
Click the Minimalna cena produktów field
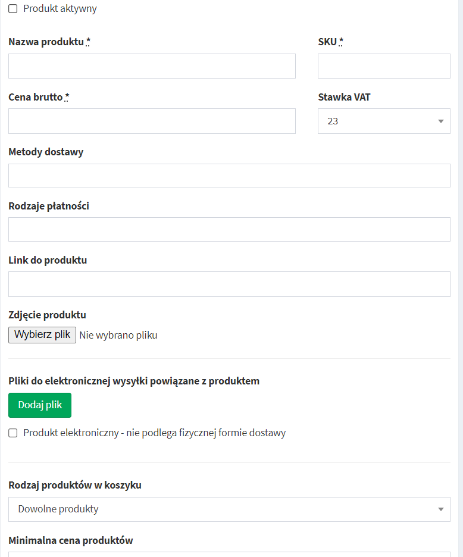(229, 555)
